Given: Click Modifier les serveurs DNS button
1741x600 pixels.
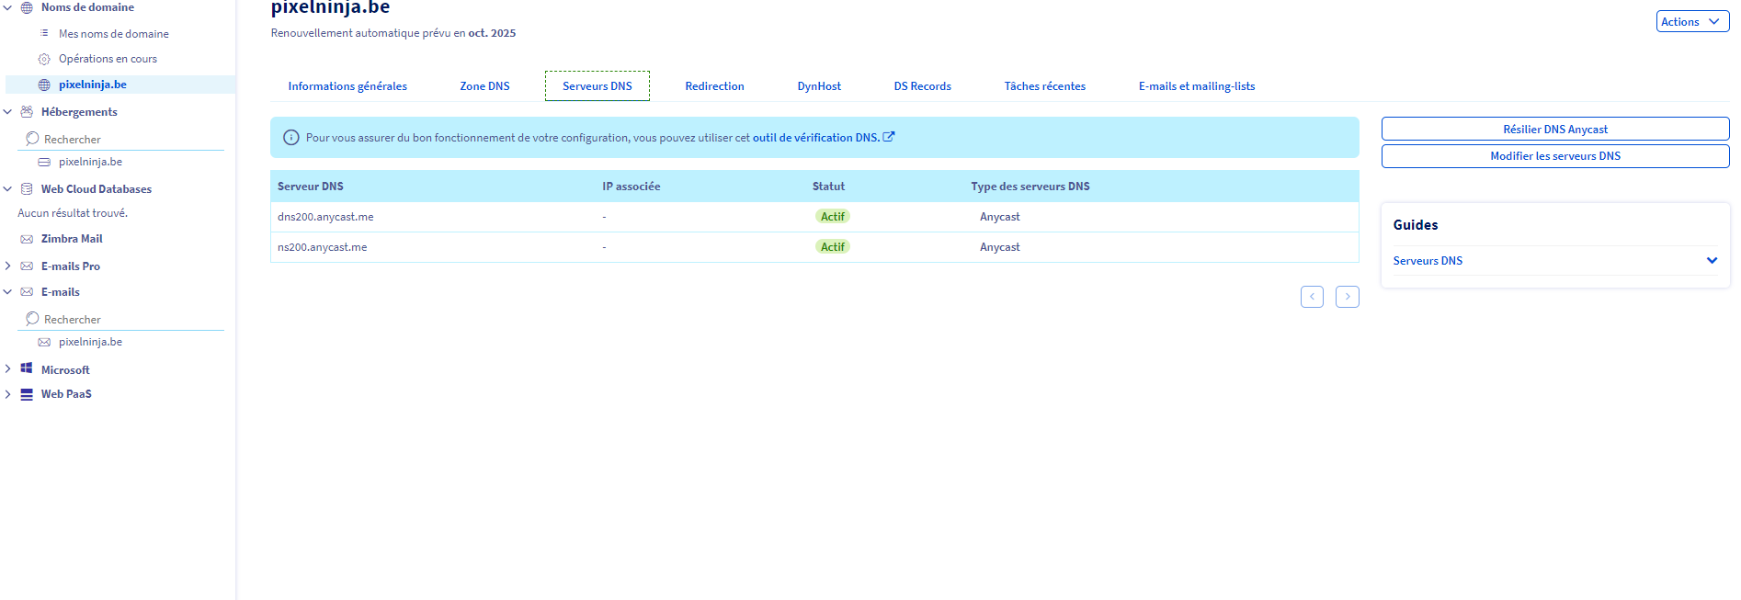Looking at the screenshot, I should (1554, 156).
